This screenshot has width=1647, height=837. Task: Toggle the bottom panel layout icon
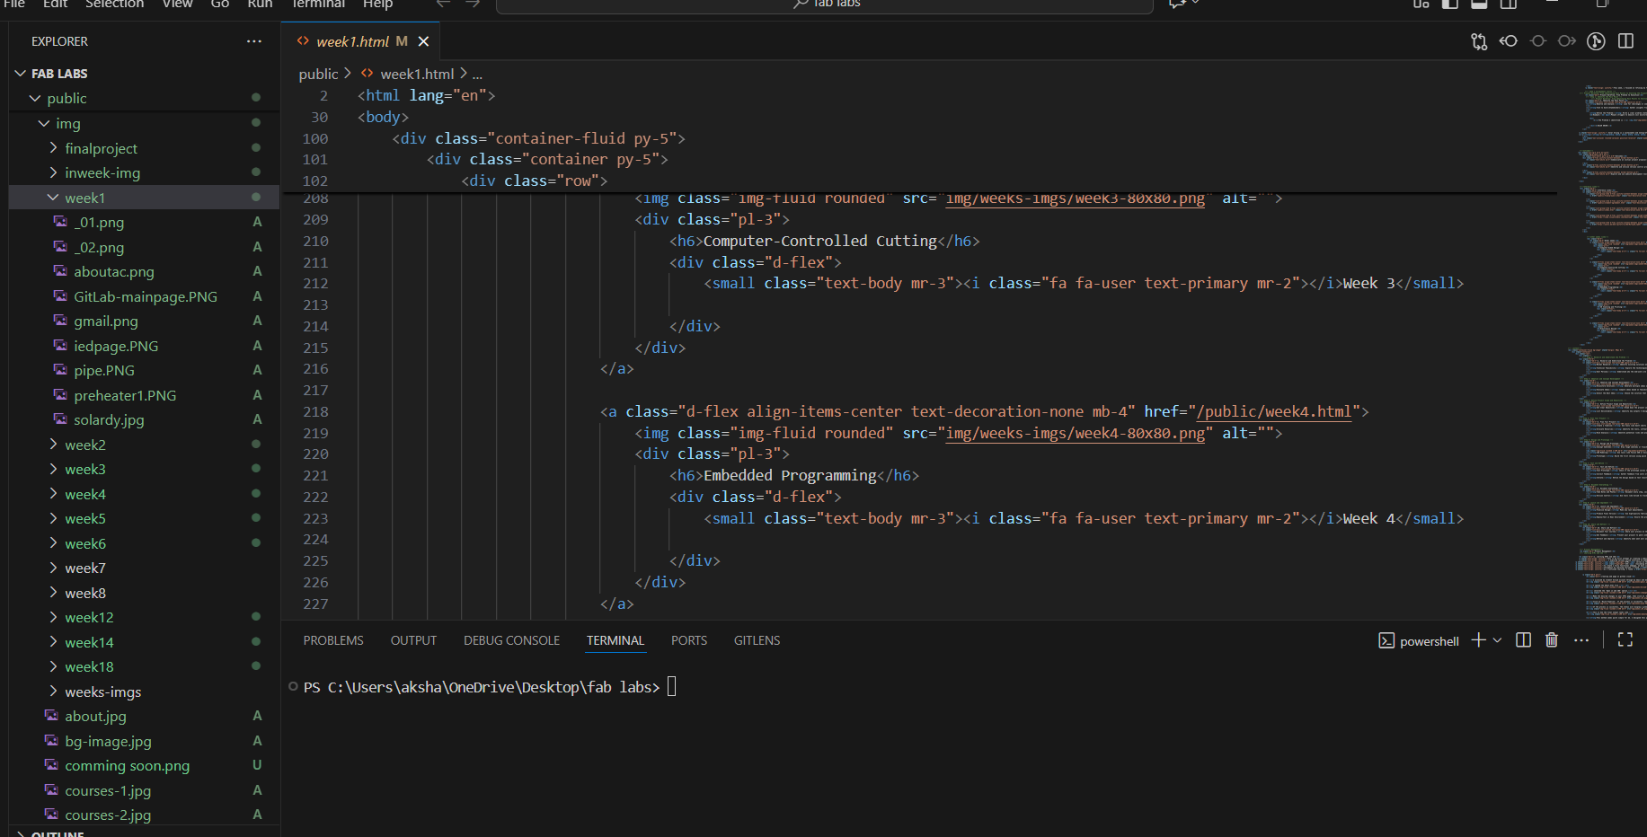tap(1479, 4)
